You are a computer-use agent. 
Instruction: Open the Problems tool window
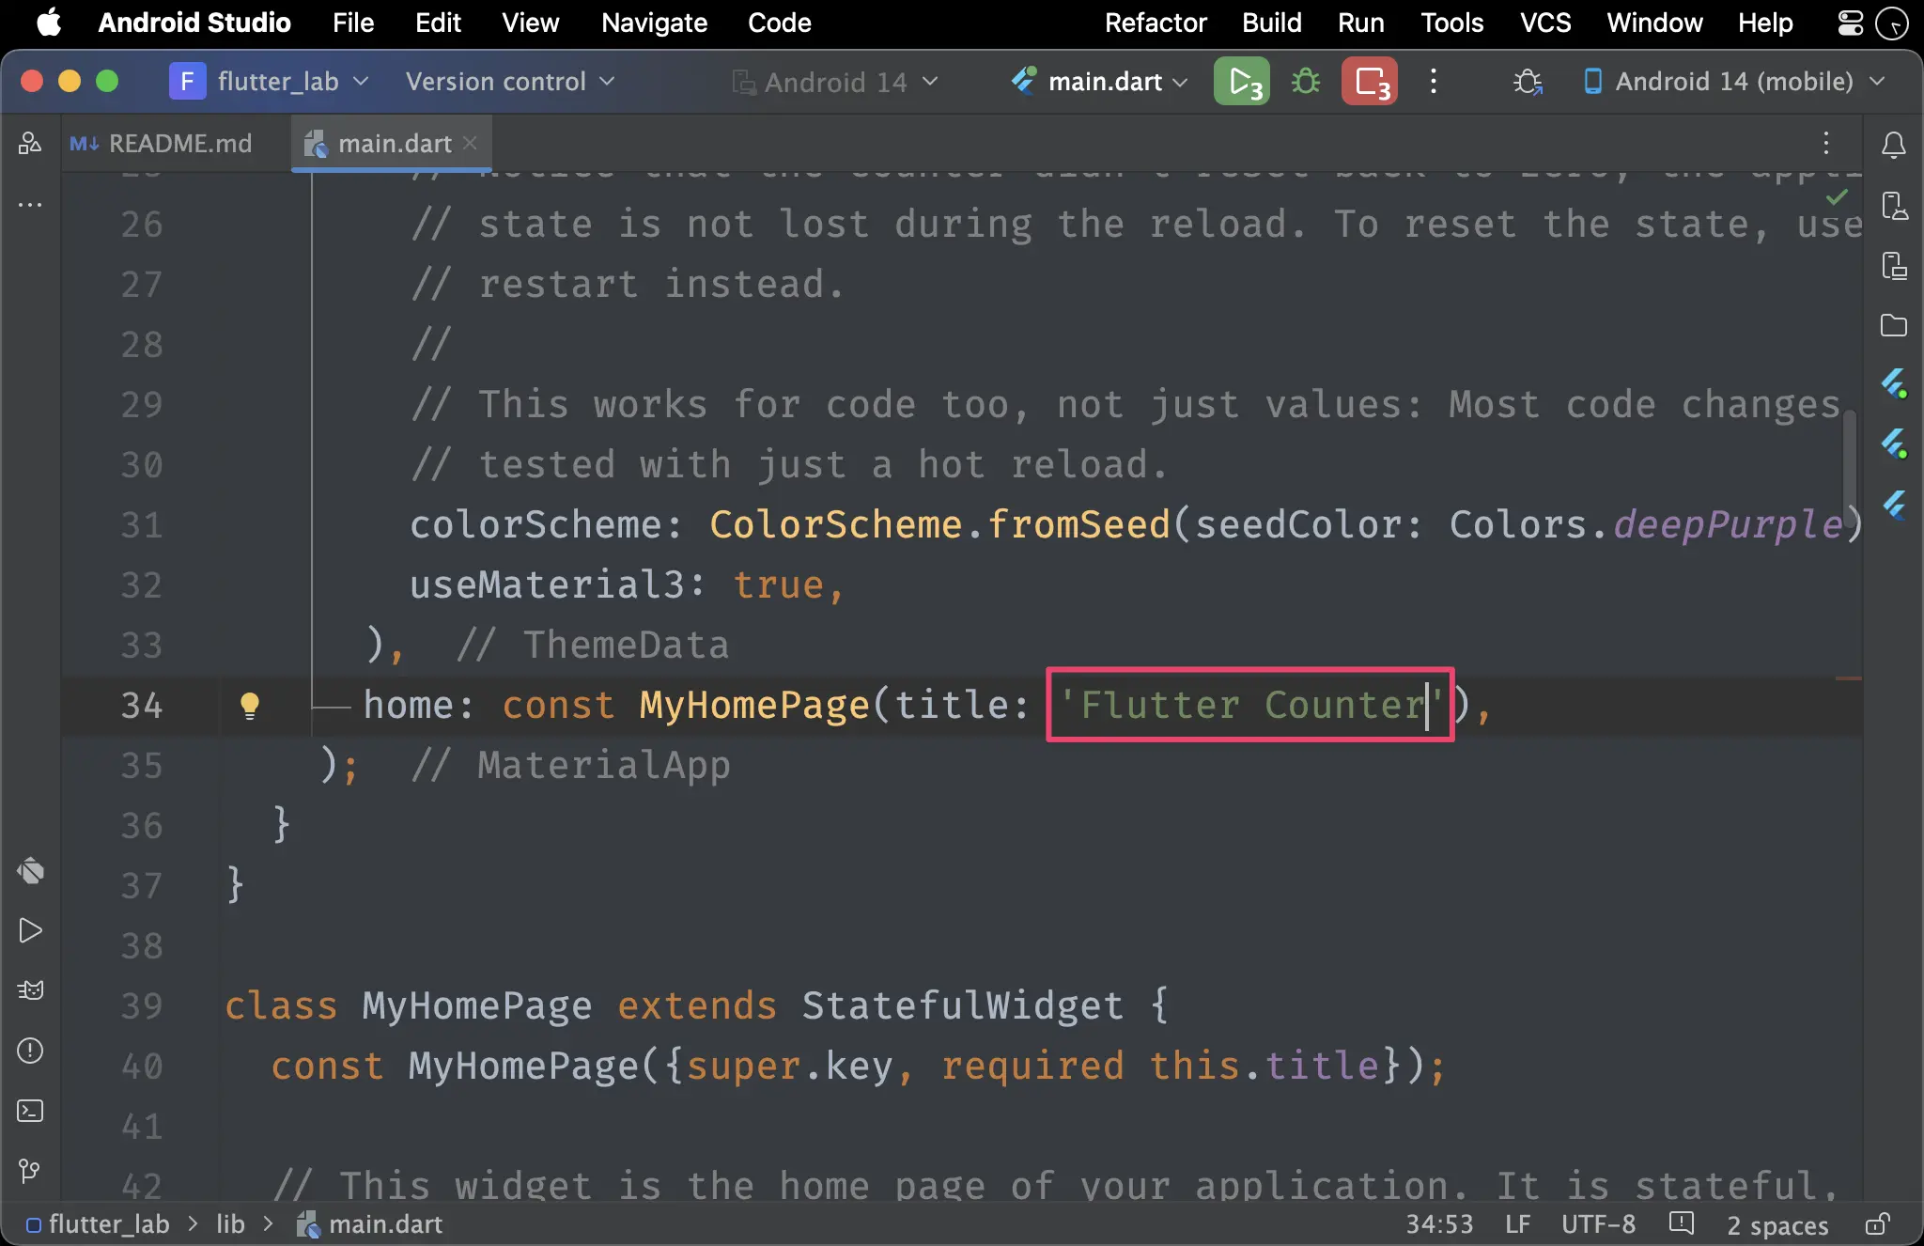(x=30, y=1051)
